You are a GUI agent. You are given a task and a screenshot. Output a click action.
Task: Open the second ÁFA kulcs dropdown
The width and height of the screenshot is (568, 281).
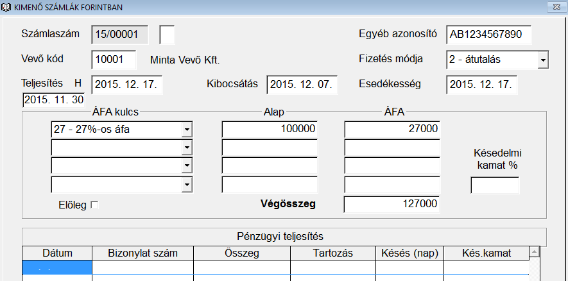[x=187, y=148]
